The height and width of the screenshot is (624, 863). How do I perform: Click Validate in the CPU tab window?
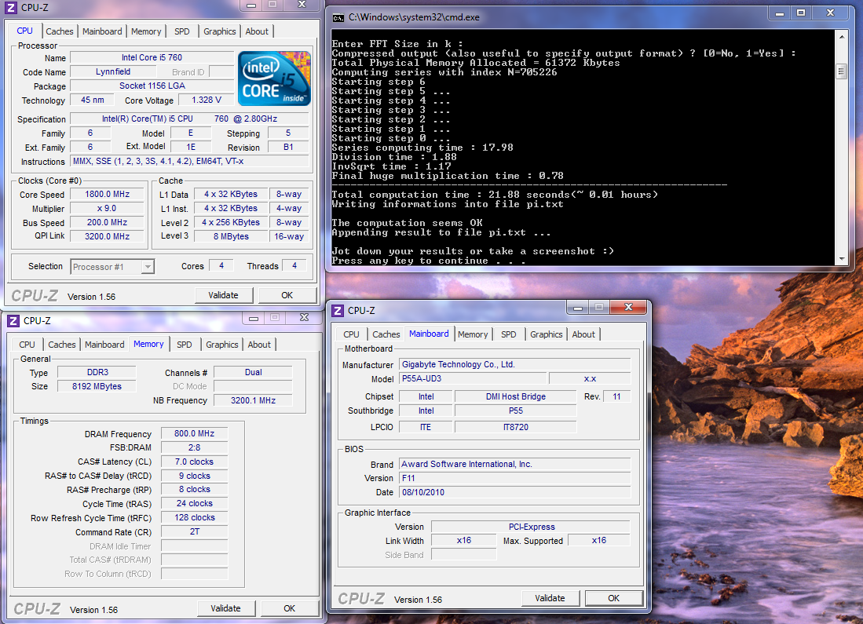tap(224, 295)
